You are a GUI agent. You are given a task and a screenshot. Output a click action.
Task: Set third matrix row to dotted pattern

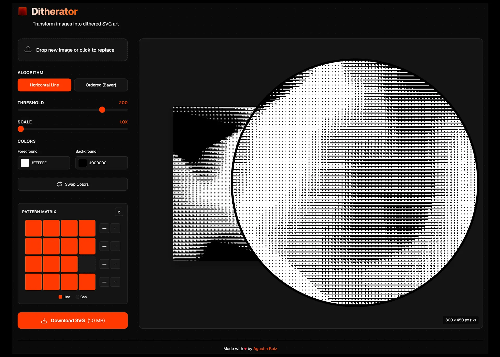[x=115, y=264]
